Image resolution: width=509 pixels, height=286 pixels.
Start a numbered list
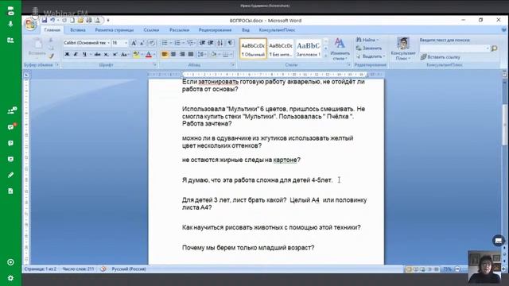pos(177,43)
